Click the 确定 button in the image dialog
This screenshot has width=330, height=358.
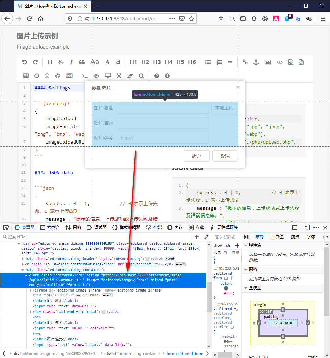(x=197, y=156)
